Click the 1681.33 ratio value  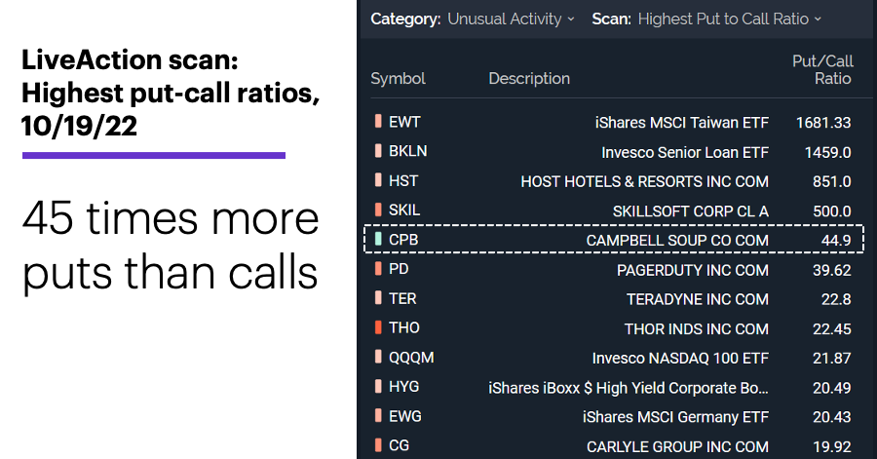(x=823, y=123)
